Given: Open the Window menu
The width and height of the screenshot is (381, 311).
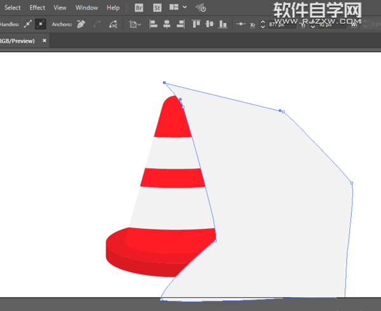Looking at the screenshot, I should coord(86,8).
